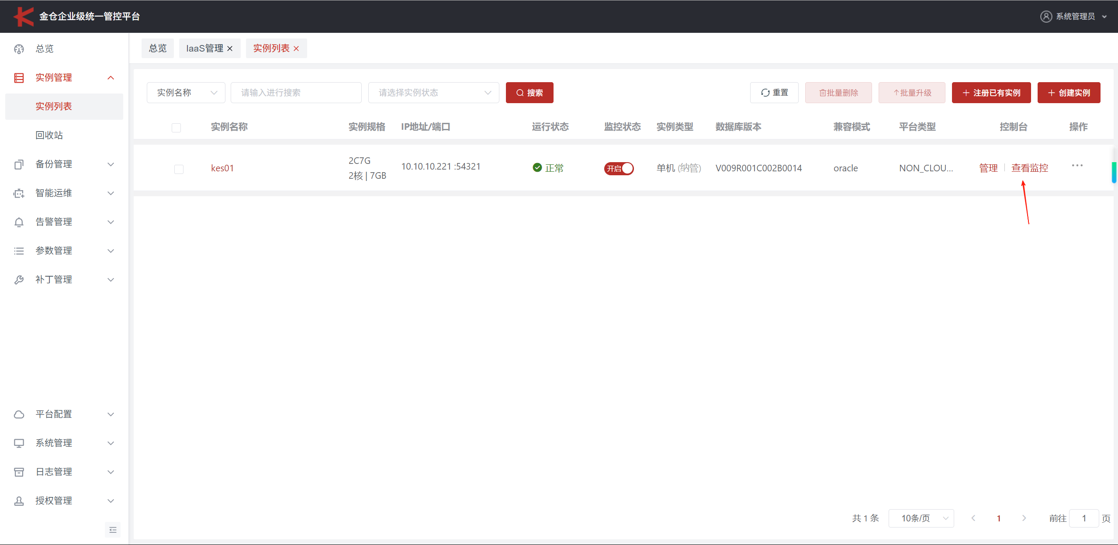Switch to the IaaS管理 tab
Image resolution: width=1118 pixels, height=545 pixels.
coord(204,49)
